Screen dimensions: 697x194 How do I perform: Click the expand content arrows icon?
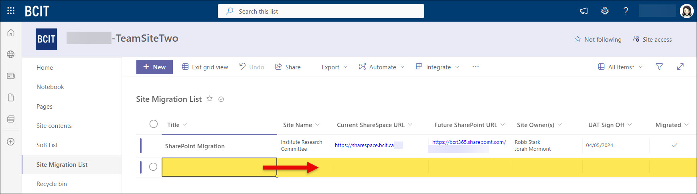coord(680,67)
